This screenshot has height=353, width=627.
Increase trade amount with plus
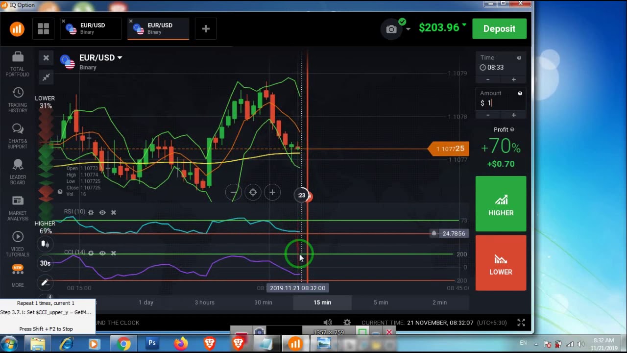click(x=514, y=115)
